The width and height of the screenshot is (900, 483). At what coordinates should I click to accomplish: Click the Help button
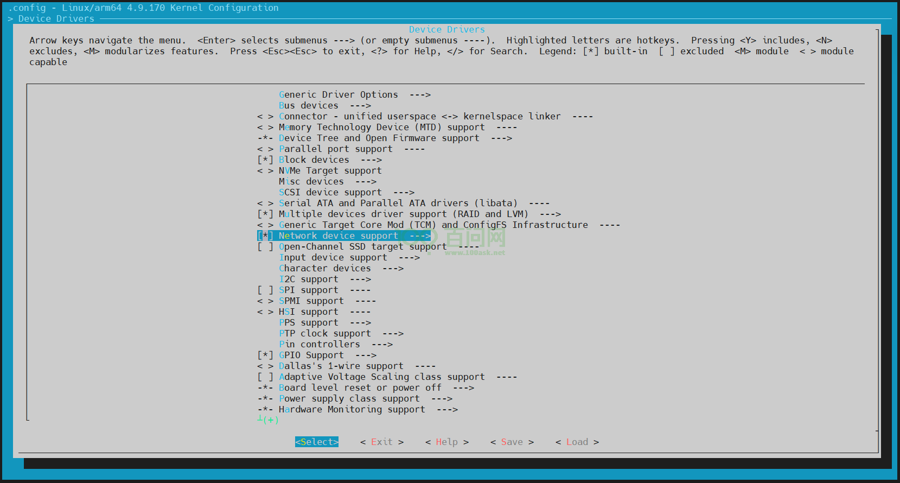(x=446, y=442)
